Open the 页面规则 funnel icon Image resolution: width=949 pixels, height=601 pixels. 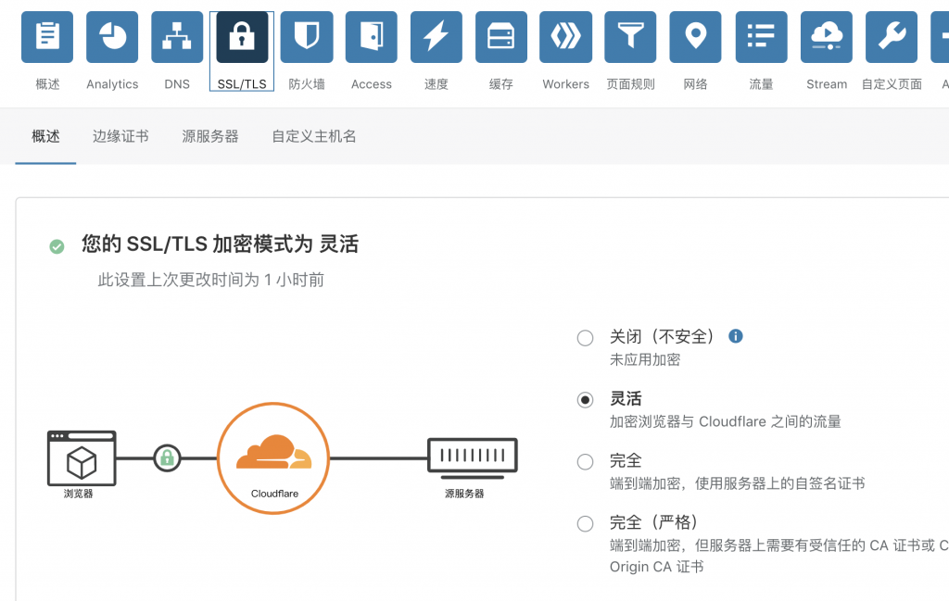631,37
